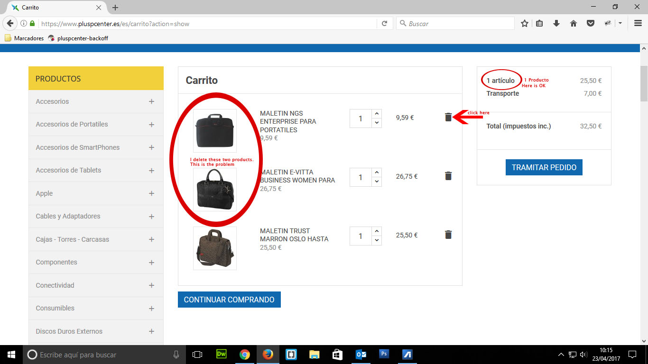Screen dimensions: 648x364
Task: Open File Explorer from taskbar
Action: (x=314, y=355)
